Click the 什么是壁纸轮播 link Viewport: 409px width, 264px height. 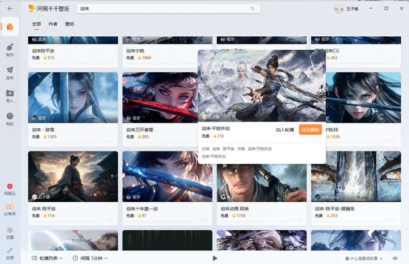coord(363,259)
